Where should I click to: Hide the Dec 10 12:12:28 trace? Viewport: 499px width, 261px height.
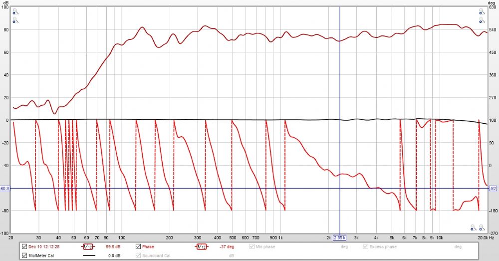[x=24, y=247]
